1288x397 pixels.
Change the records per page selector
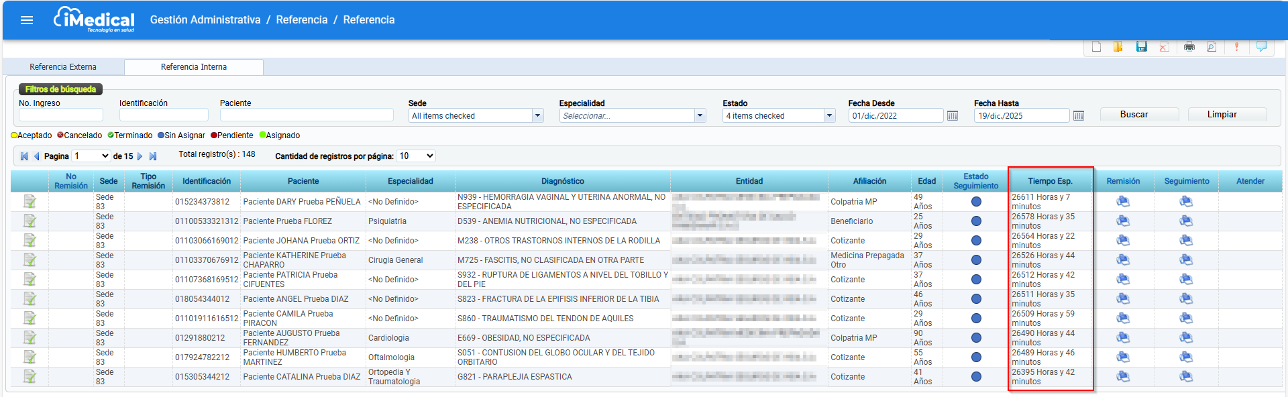pos(416,156)
